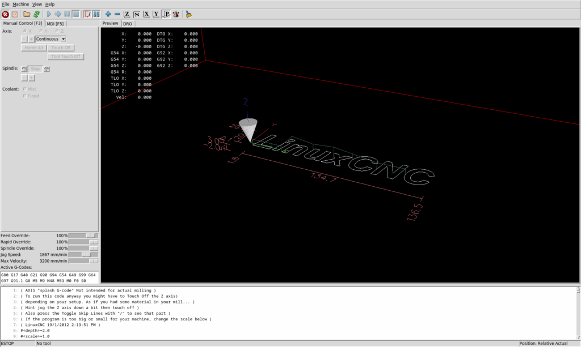Toggle the machine power button
581x347 pixels.
(15, 14)
